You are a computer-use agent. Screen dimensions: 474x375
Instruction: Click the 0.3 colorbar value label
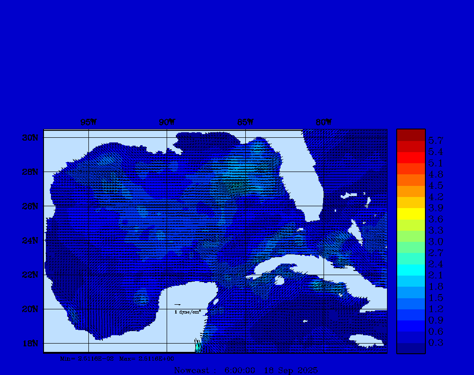436,343
